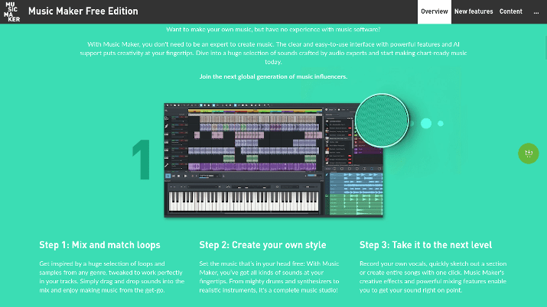Image resolution: width=547 pixels, height=307 pixels.
Task: Click the green floating download cart button
Action: coord(529,153)
